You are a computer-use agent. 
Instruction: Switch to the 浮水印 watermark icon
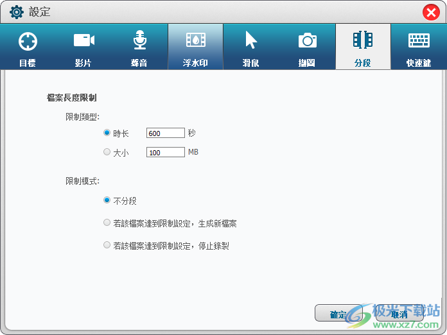coord(195,40)
